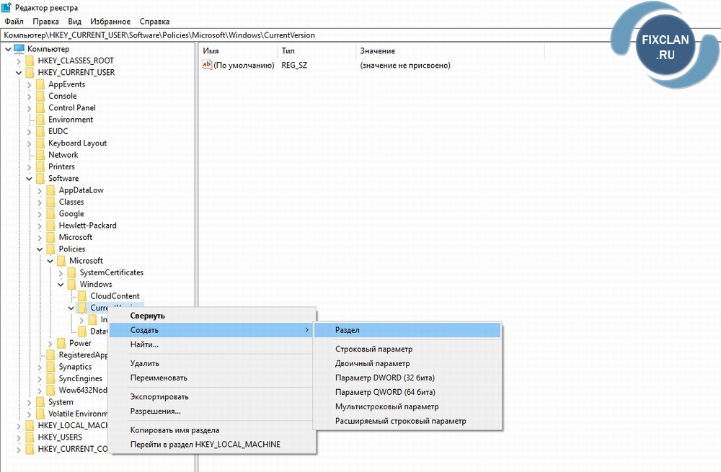Click the Registry Editor app icon in title bar
This screenshot has width=721, height=472.
click(8, 7)
